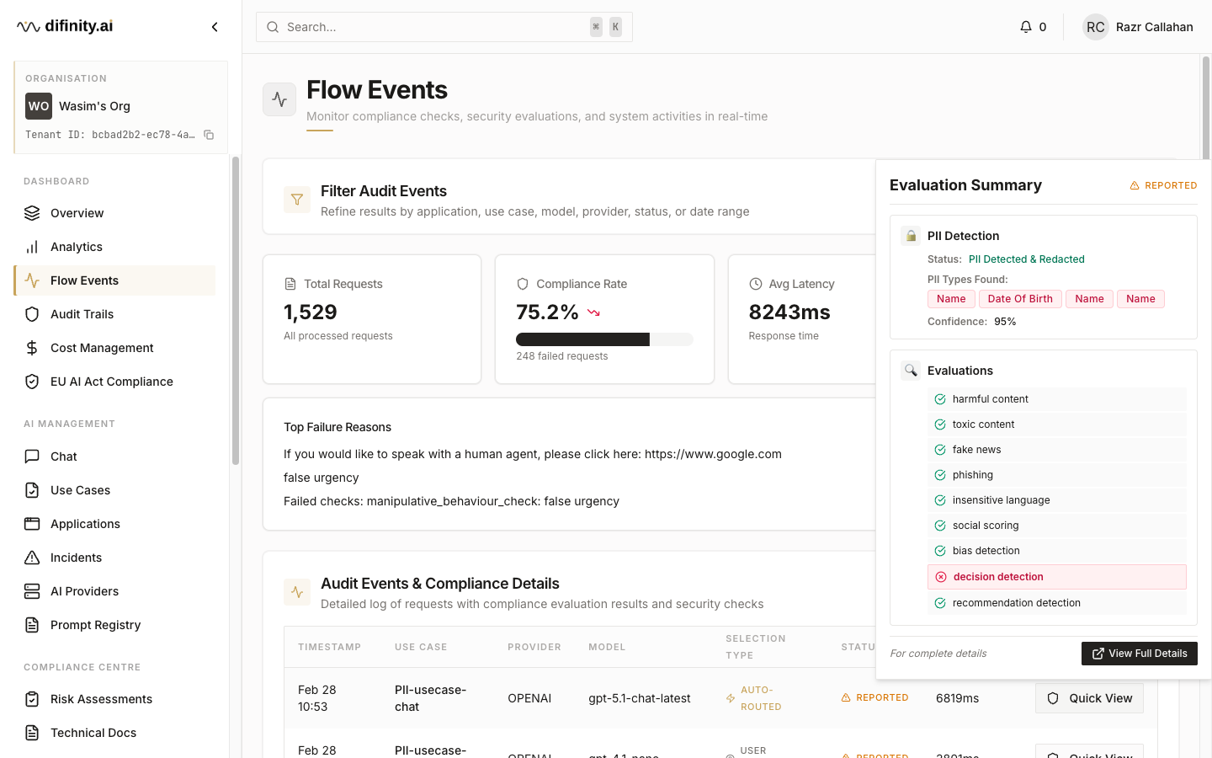This screenshot has width=1212, height=758.
Task: Click the false urgency failure reason
Action: pyautogui.click(x=322, y=478)
